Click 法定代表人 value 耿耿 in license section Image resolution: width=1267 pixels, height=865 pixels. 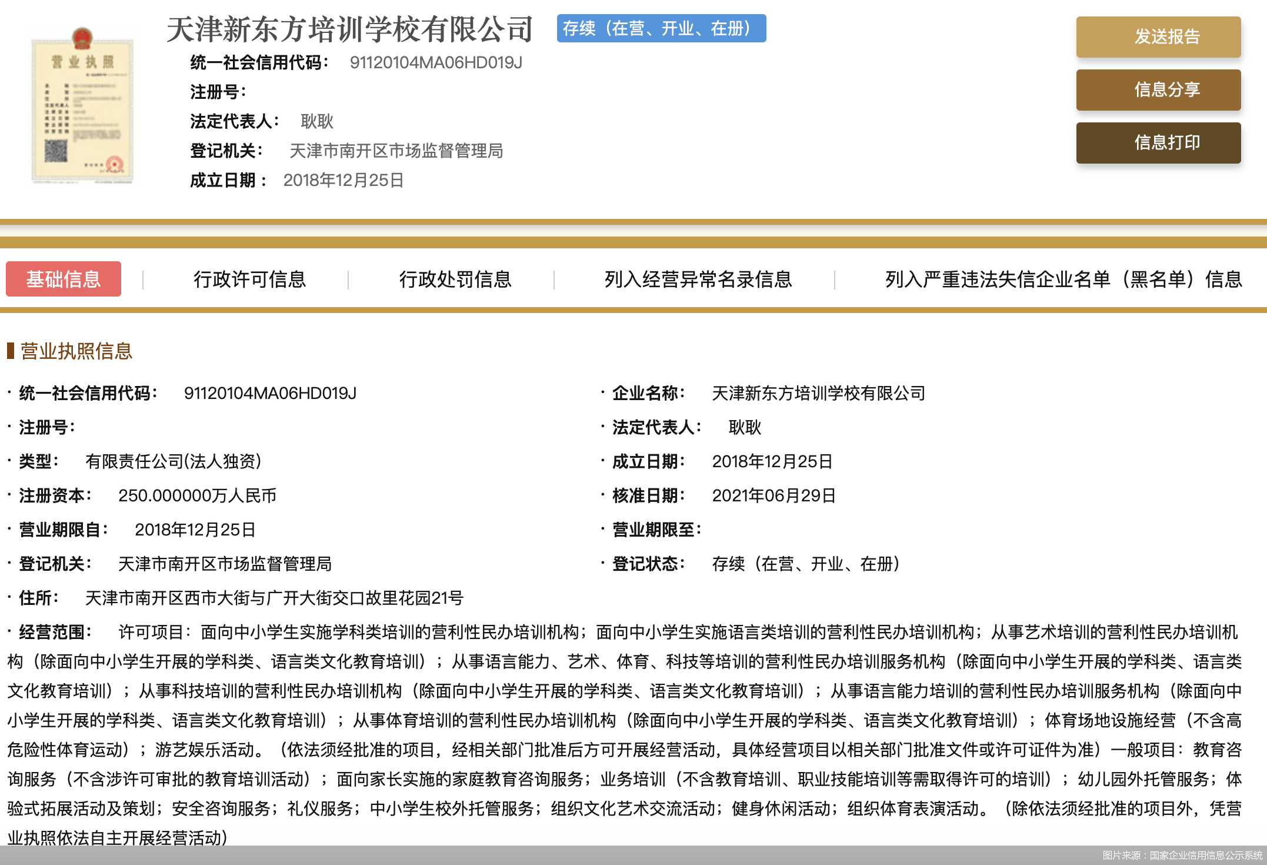[745, 427]
